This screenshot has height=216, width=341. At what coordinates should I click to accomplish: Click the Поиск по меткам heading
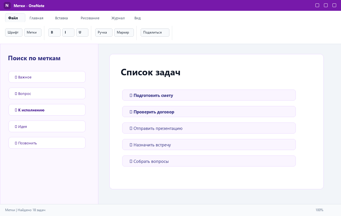[x=34, y=58]
